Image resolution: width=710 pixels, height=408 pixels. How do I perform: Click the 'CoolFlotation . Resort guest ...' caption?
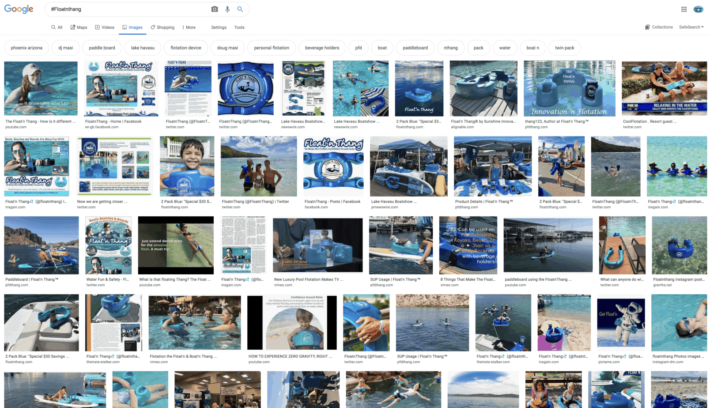[650, 121]
